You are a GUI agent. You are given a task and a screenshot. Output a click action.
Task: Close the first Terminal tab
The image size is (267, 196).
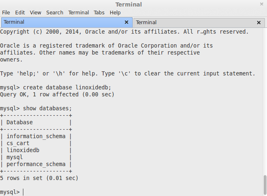coord(127,22)
